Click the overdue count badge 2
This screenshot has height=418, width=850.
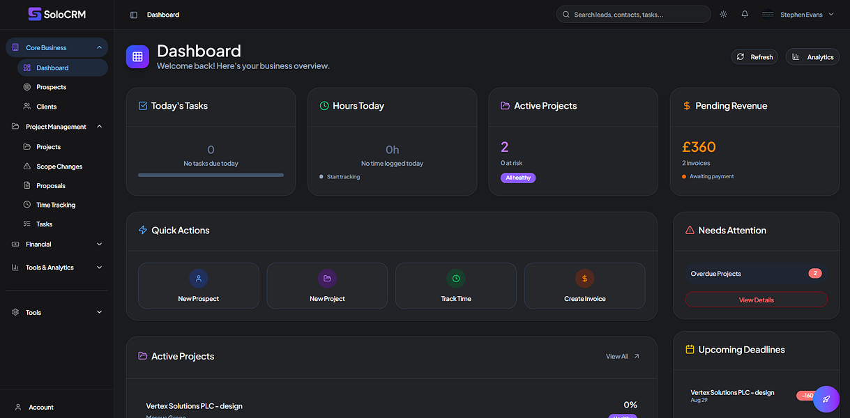(815, 273)
